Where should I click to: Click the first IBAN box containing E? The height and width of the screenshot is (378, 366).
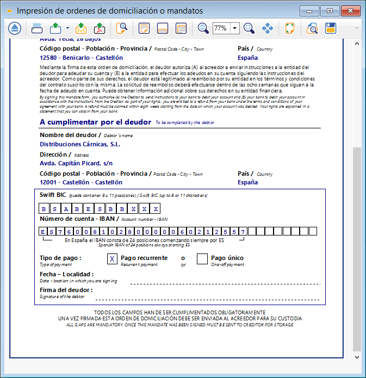point(42,232)
